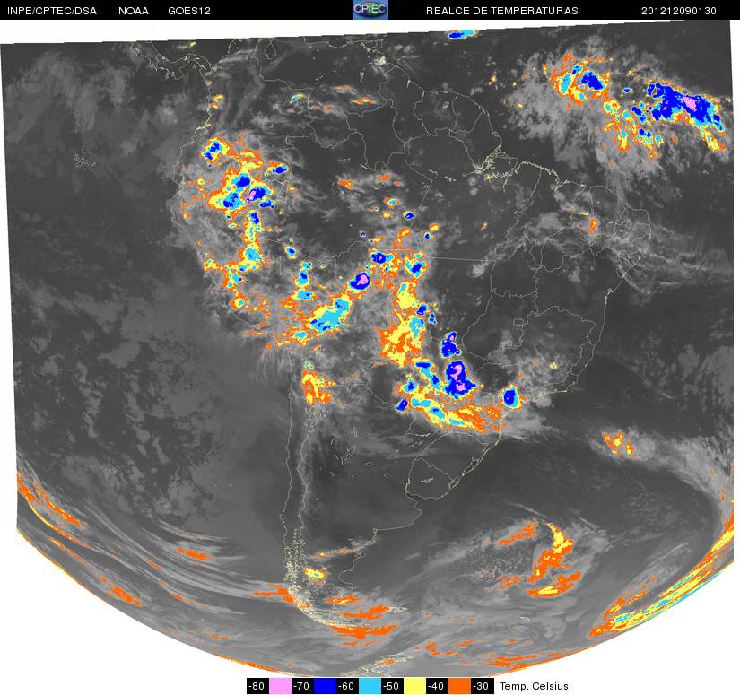Click the -60 legend value
This screenshot has width=740, height=695.
(x=347, y=686)
